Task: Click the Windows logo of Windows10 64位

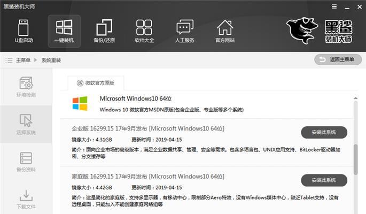Action: click(80, 103)
